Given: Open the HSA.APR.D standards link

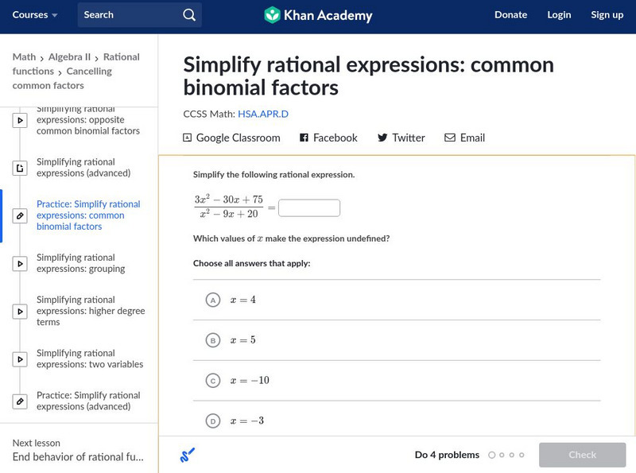Looking at the screenshot, I should coord(263,114).
